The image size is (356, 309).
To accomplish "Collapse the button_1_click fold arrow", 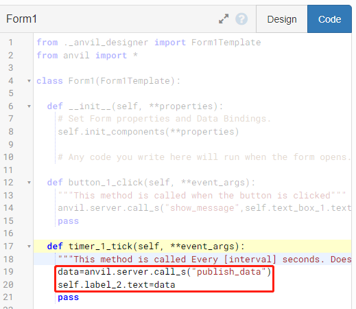I will [29, 183].
